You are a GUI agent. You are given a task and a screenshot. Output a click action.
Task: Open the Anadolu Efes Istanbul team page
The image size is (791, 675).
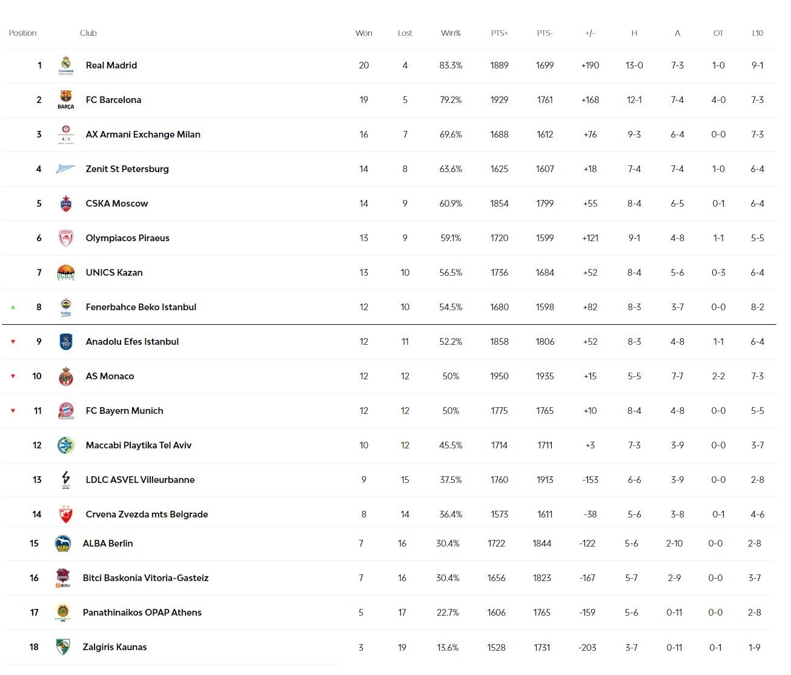coord(132,342)
